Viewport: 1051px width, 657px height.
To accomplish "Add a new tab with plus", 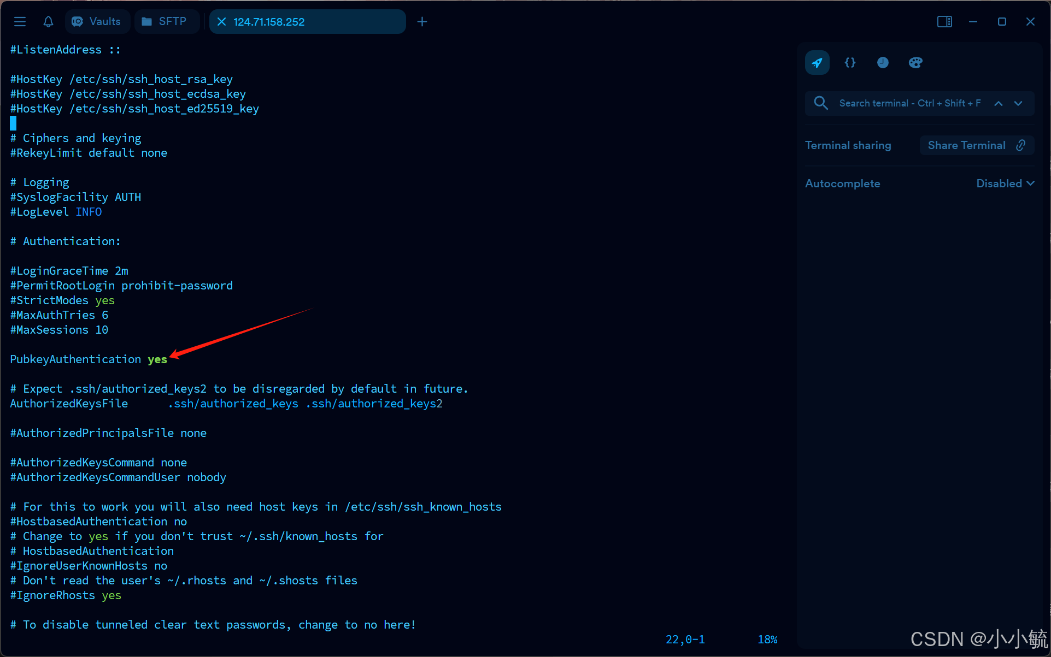I will coord(422,22).
